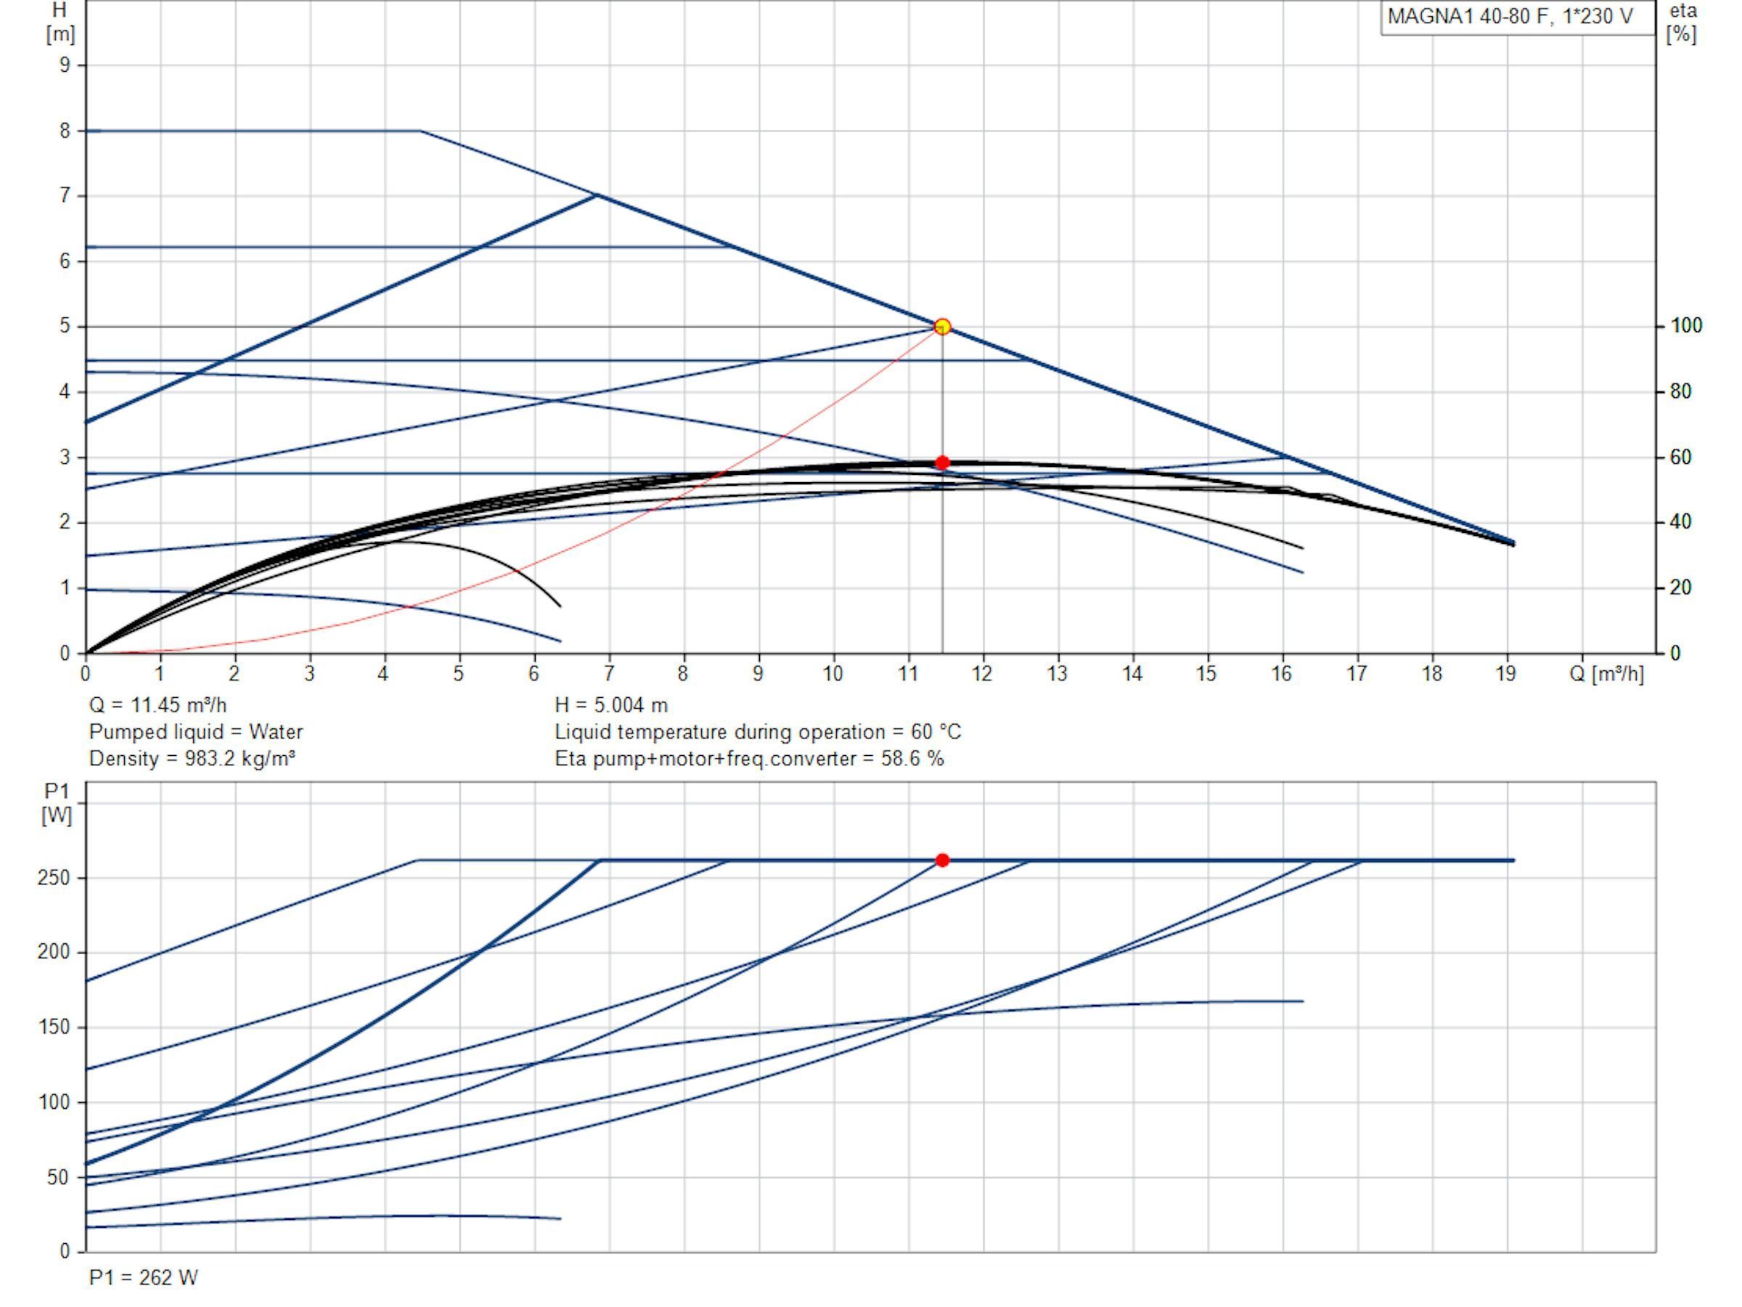Select the Pumped liquid = Water text
Image resolution: width=1742 pixels, height=1307 pixels.
196,731
